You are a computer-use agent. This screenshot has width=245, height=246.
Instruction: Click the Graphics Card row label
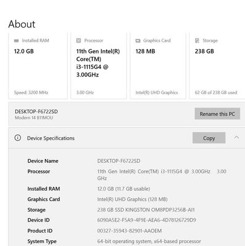[x=44, y=199]
